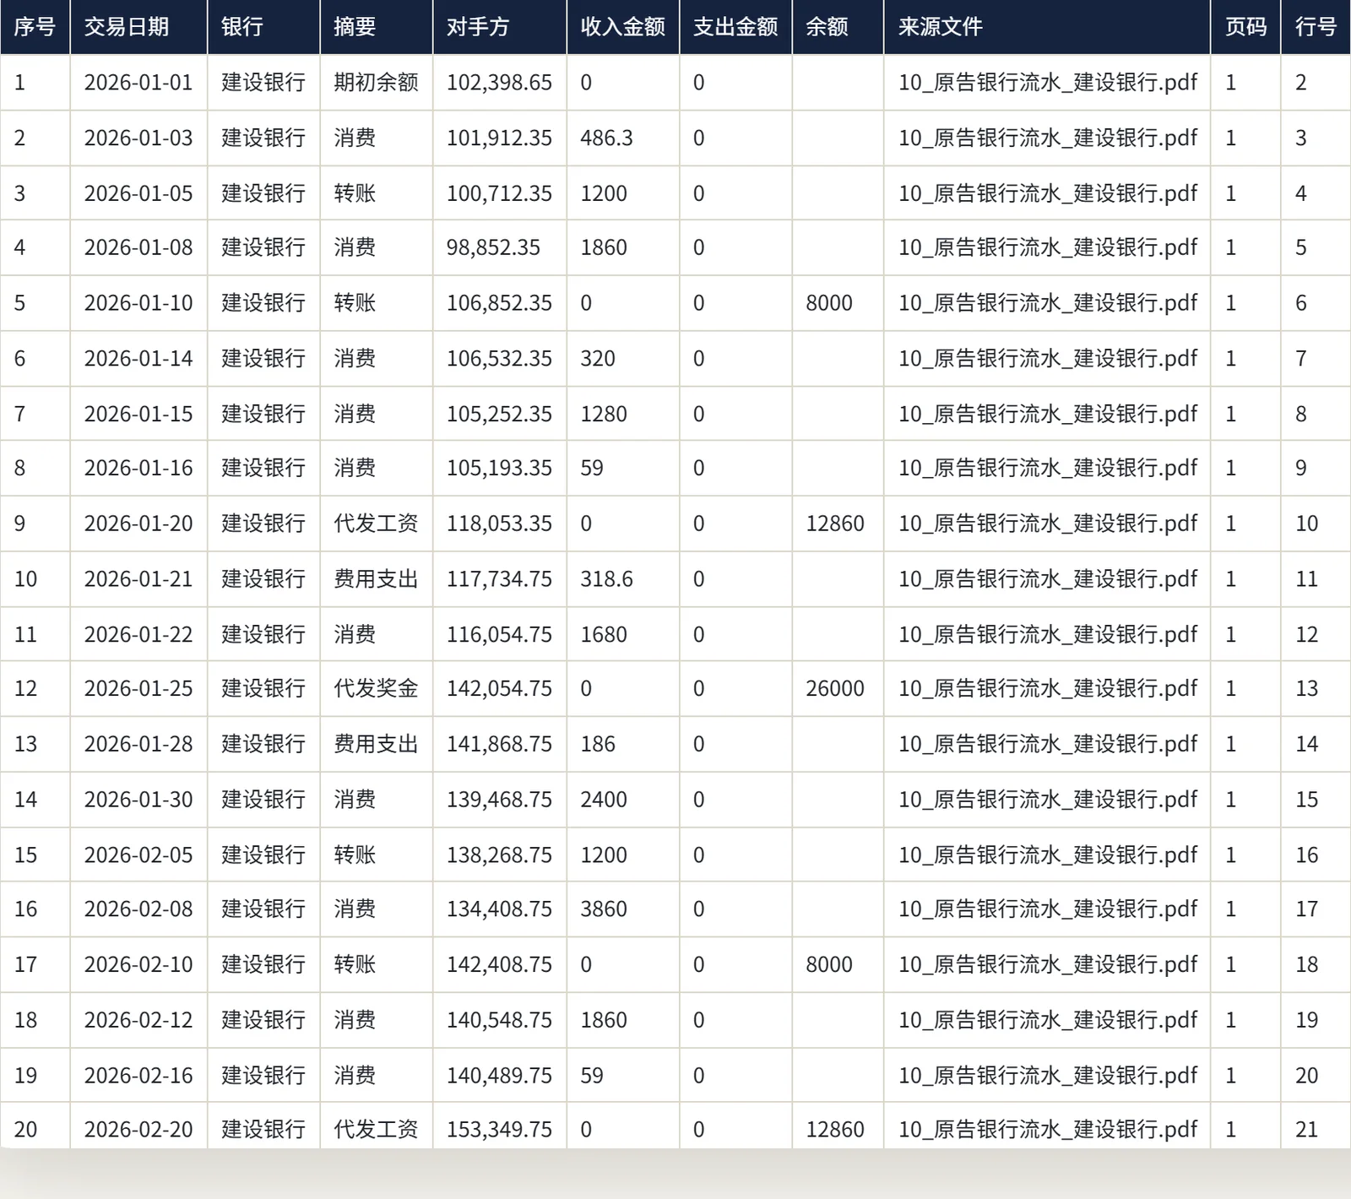Click 费用支出 in the 2026-01-21 row
Screen dimensions: 1351x1199
tap(376, 579)
